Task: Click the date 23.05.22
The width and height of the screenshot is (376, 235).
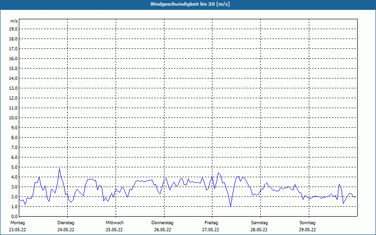Action: click(17, 230)
